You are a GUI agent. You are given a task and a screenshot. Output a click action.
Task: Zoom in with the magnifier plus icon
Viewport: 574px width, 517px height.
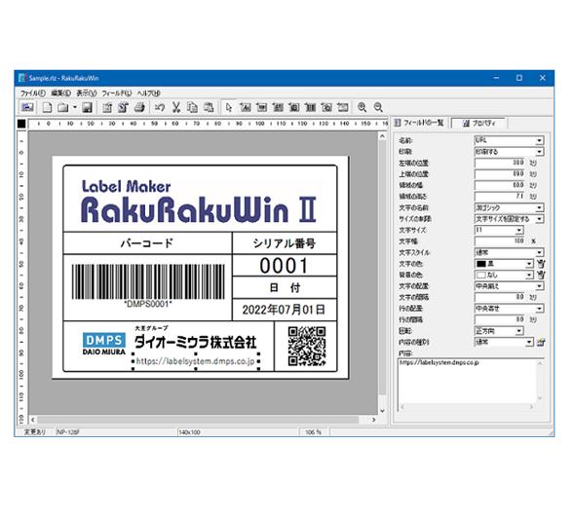[x=363, y=107]
